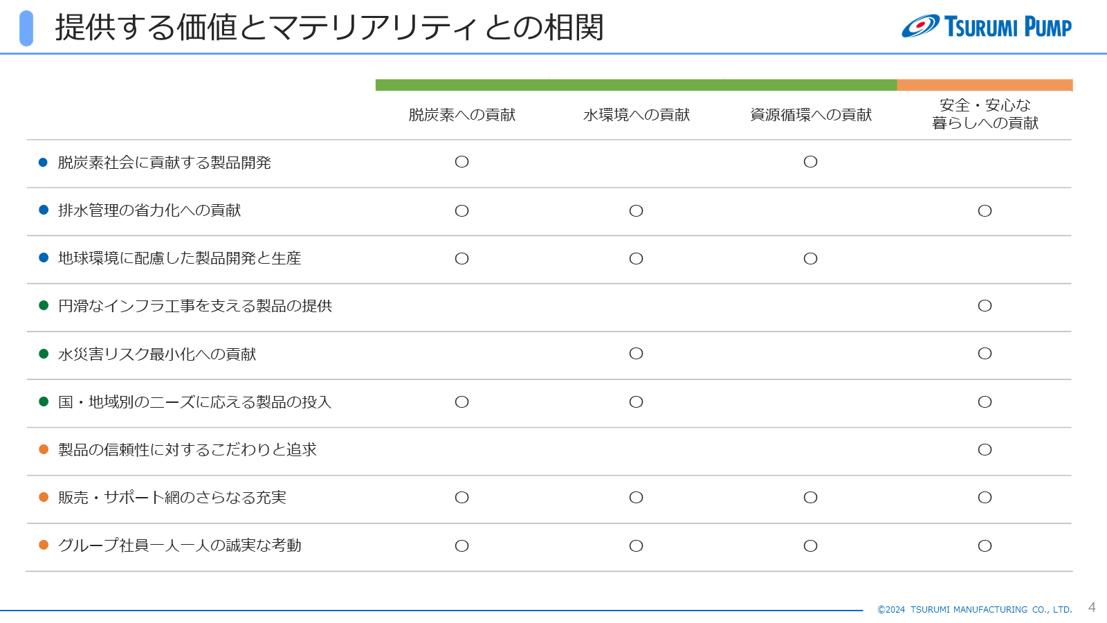This screenshot has width=1107, height=623.
Task: Click the green header color bar
Action: coord(637,85)
